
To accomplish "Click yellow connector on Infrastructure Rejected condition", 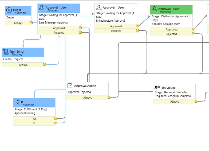I will (137, 30).
